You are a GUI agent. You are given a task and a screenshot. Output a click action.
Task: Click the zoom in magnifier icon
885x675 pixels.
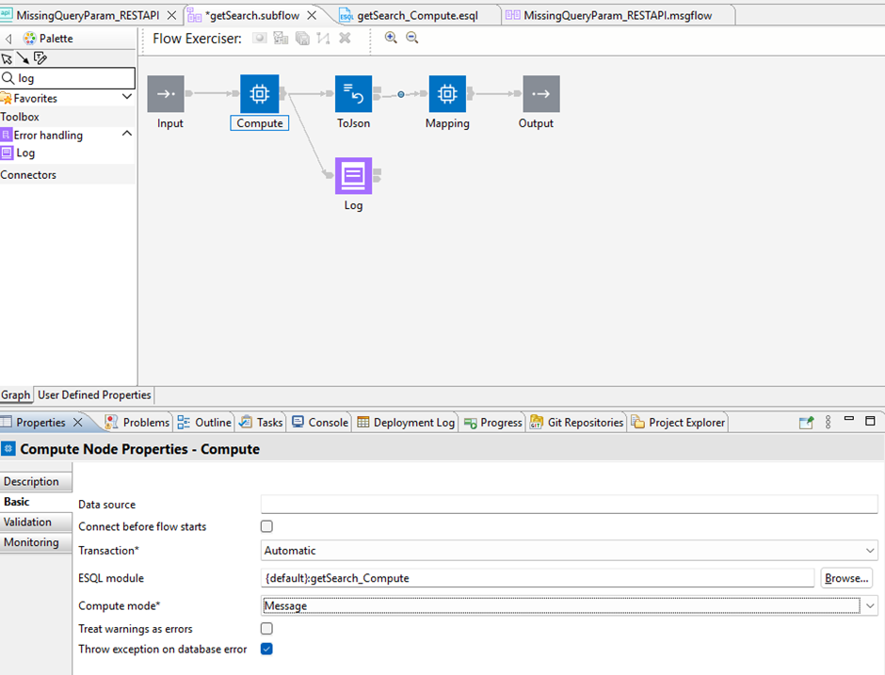(392, 39)
